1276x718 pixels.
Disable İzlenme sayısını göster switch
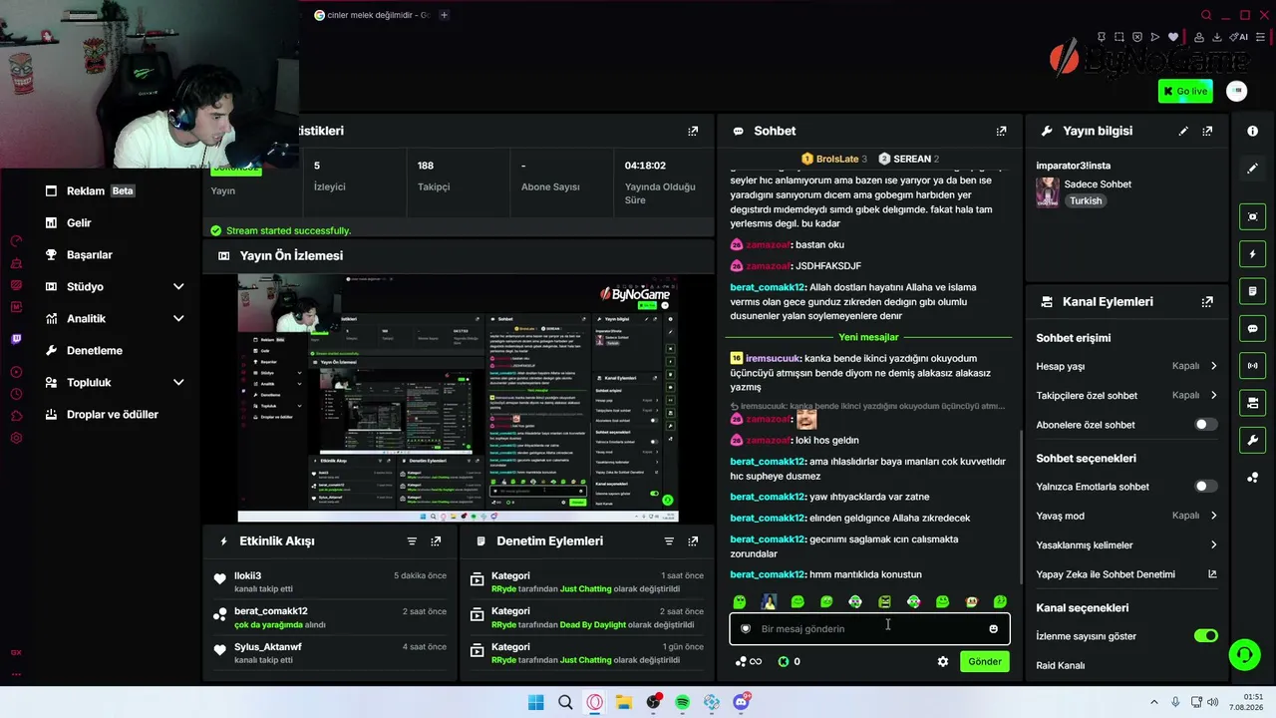click(x=1206, y=635)
